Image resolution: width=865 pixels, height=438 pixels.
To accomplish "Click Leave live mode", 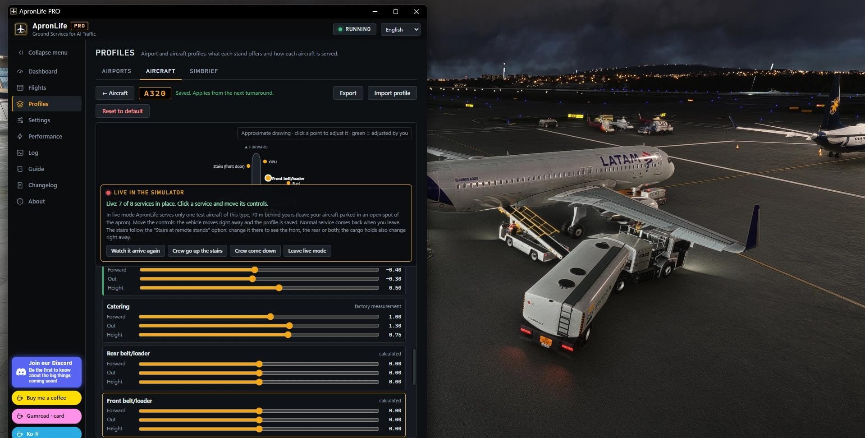I will coord(307,251).
